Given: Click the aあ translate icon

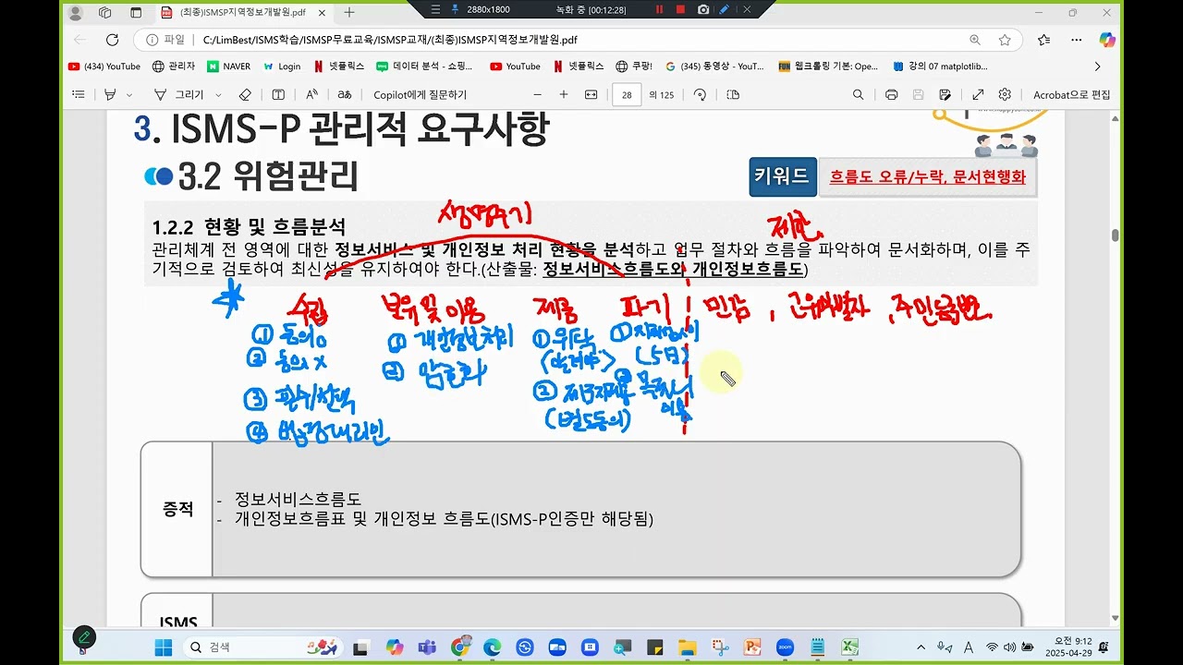Looking at the screenshot, I should point(345,94).
